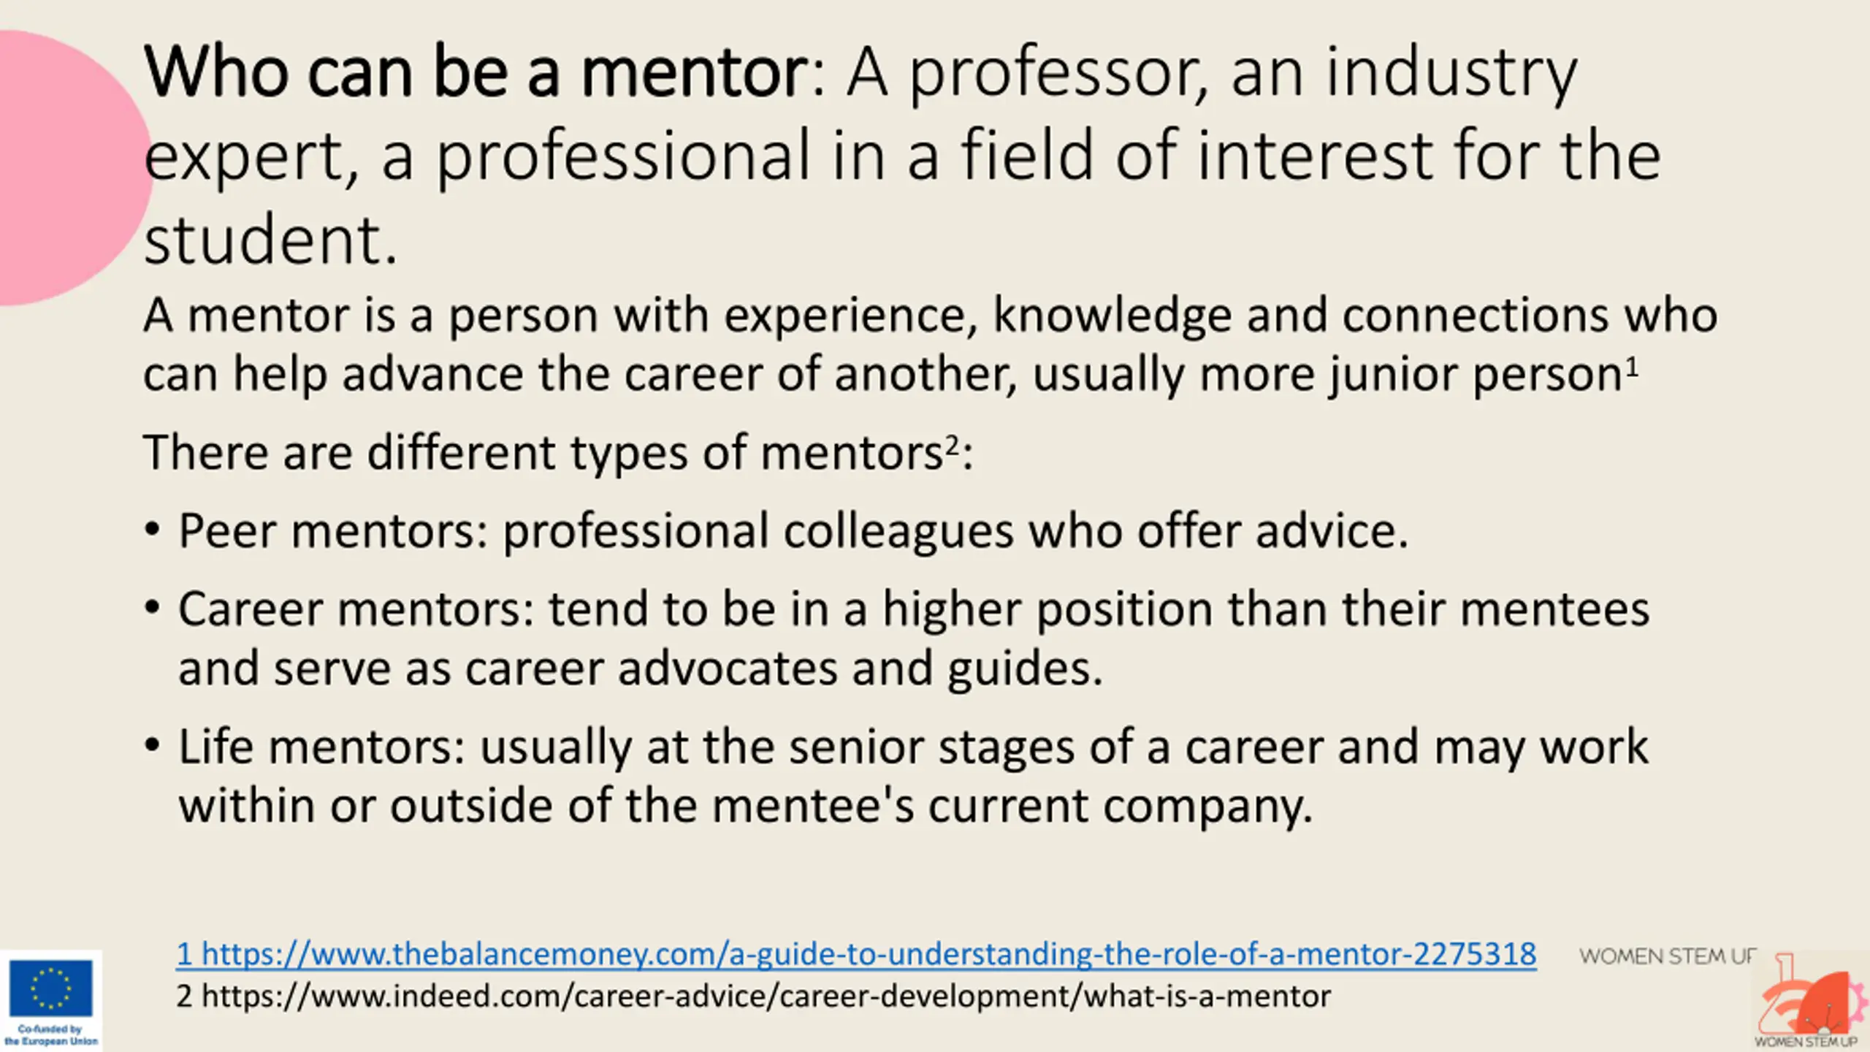Click the bullet dot before 'Career mentors'
This screenshot has height=1052, width=1870.
[152, 609]
